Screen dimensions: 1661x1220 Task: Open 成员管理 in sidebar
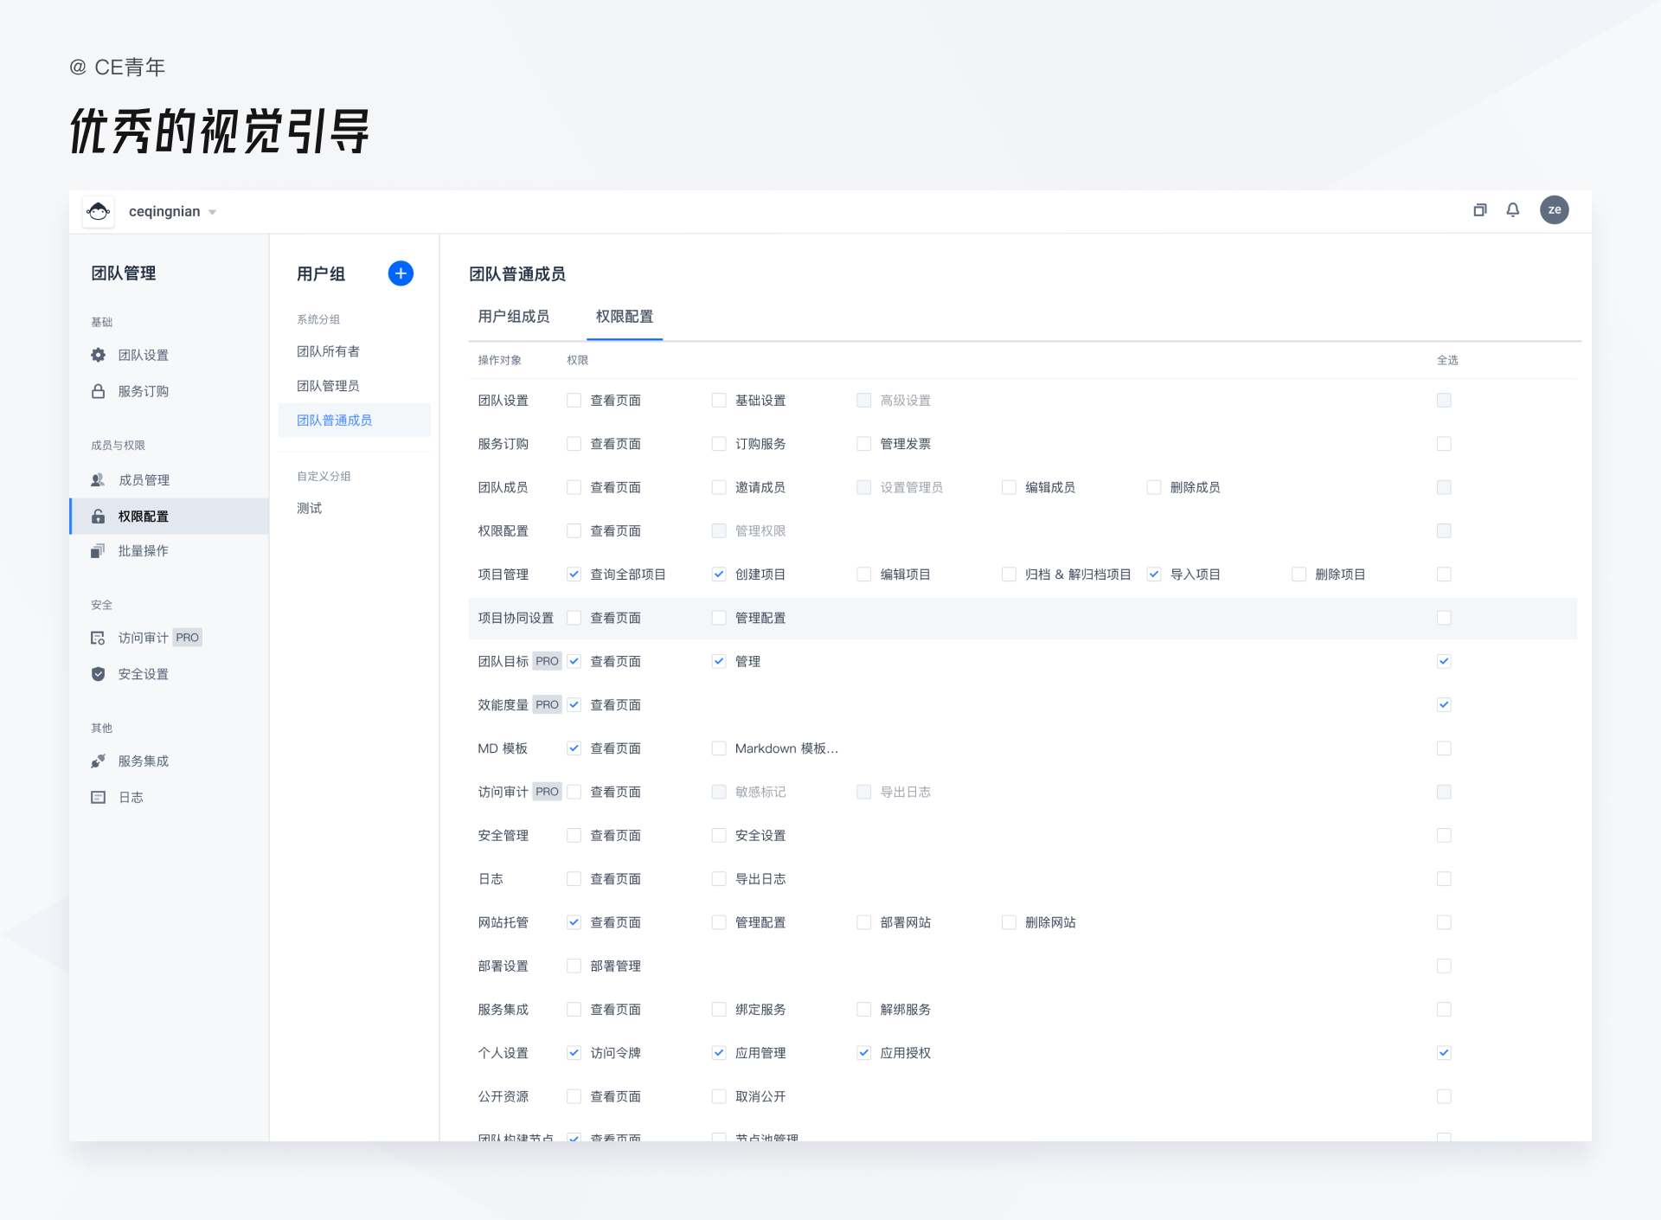point(144,480)
